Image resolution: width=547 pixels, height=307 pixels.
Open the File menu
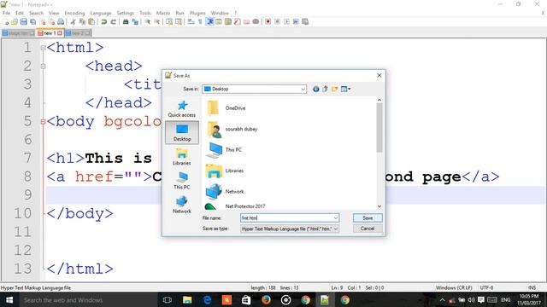click(x=6, y=13)
